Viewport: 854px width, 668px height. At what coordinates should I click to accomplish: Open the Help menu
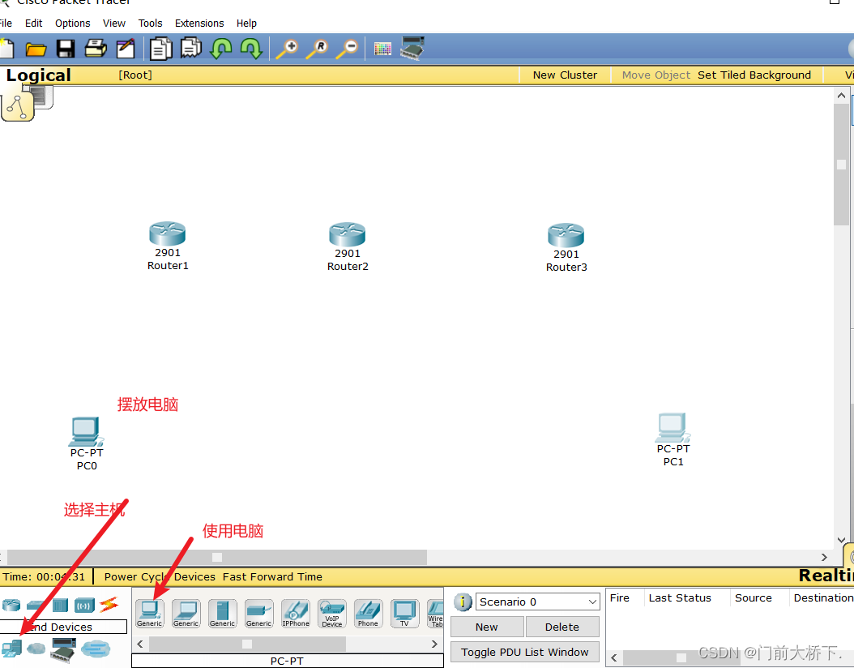click(246, 24)
